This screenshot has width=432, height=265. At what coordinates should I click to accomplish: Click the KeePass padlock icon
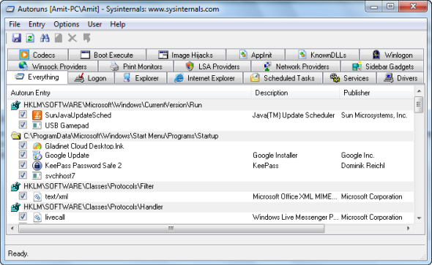37,166
